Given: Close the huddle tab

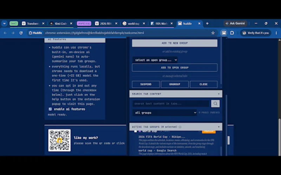Looking at the screenshot, I should point(199,23).
